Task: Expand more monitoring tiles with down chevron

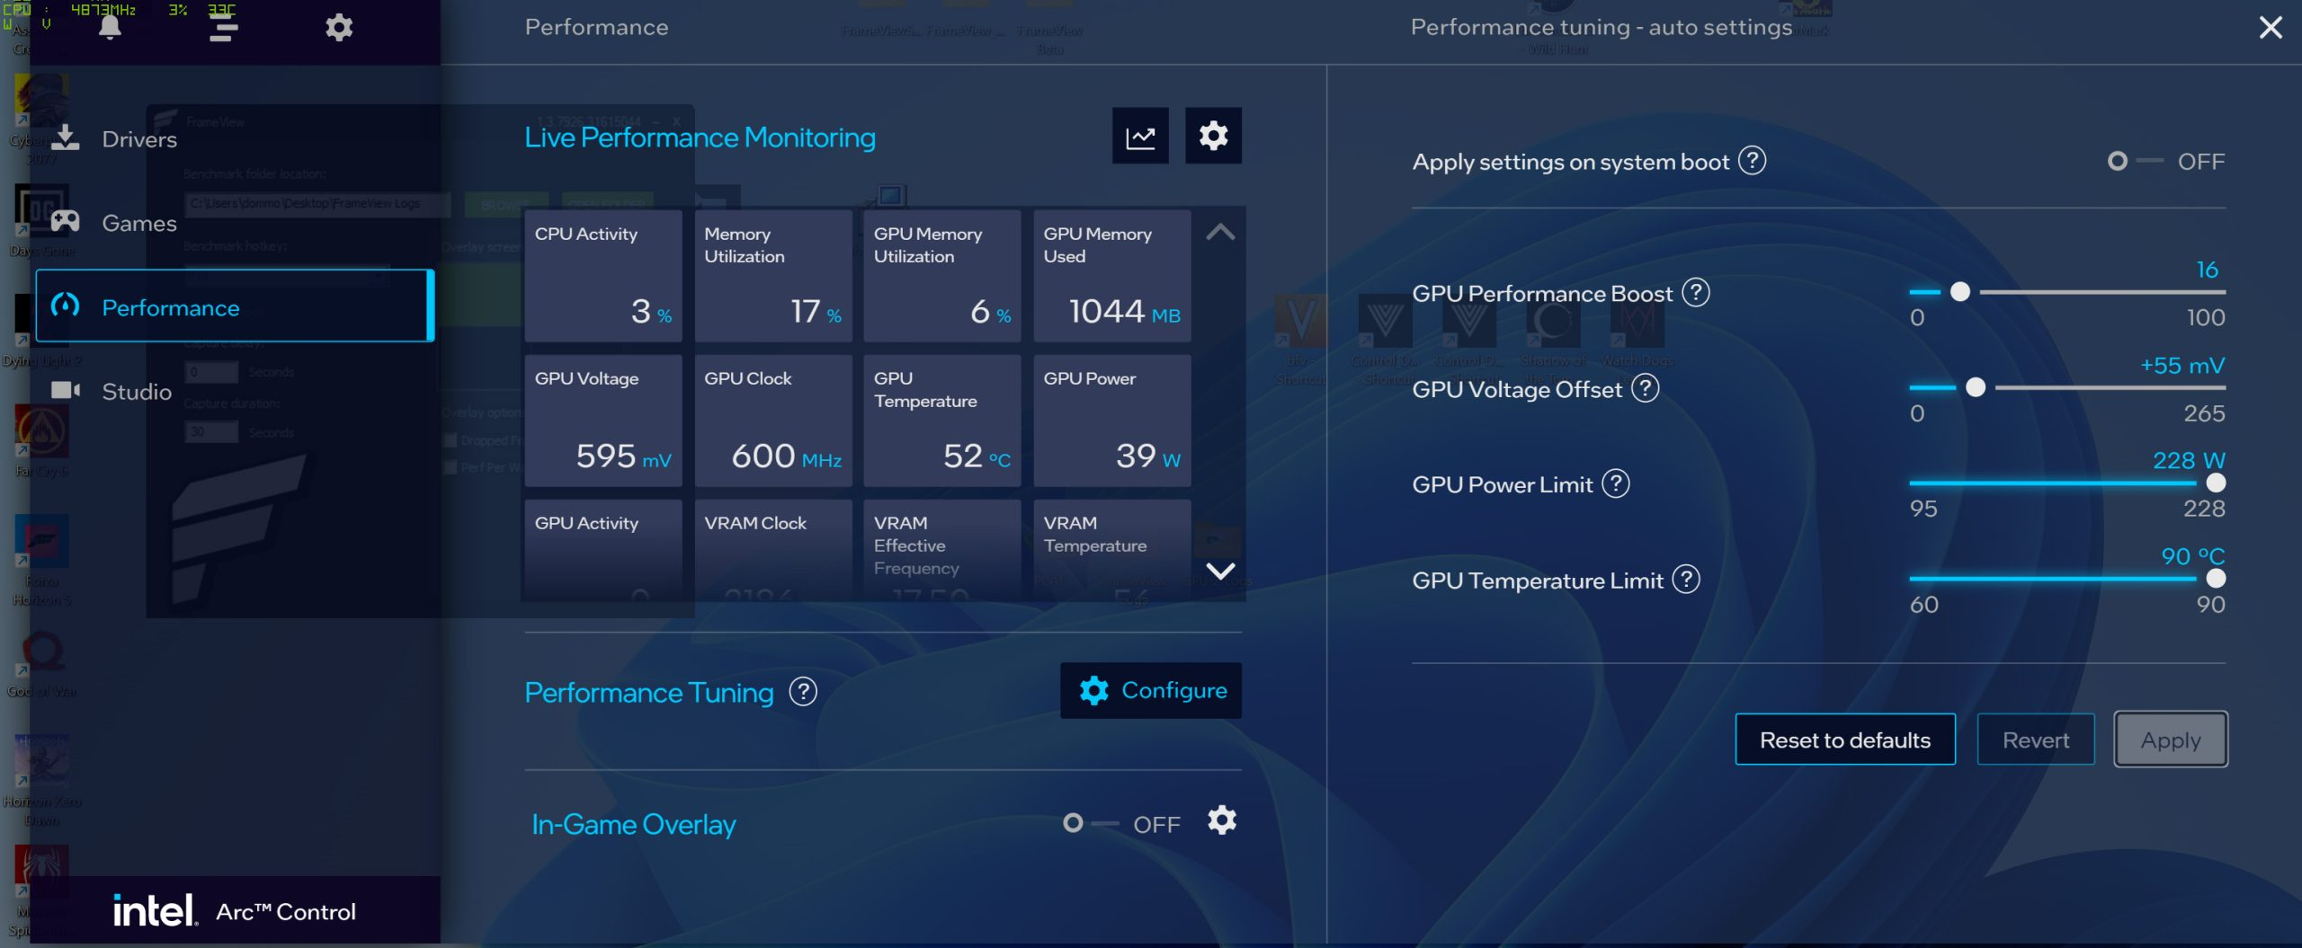Action: (1220, 570)
